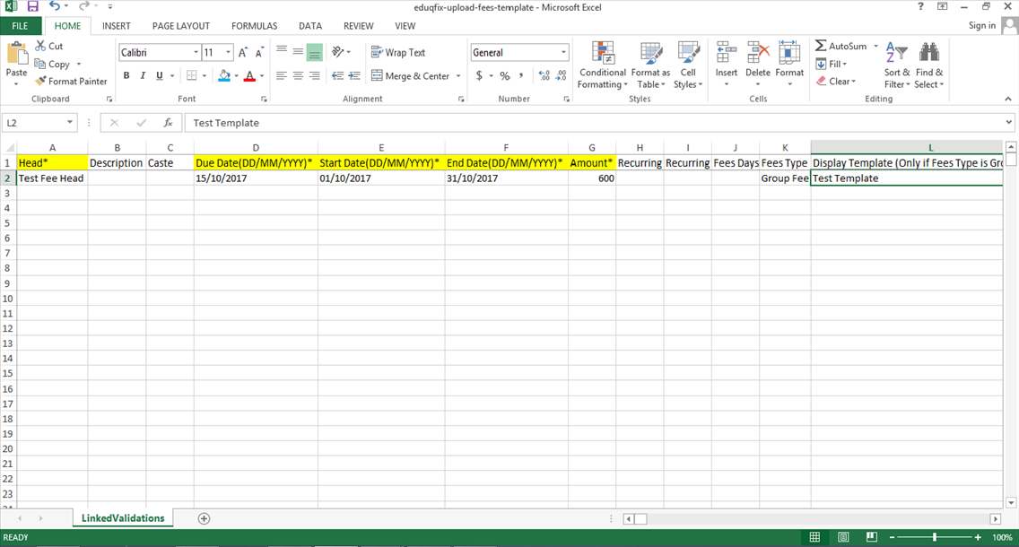Toggle Wrap Text
This screenshot has height=547, width=1019.
point(397,53)
